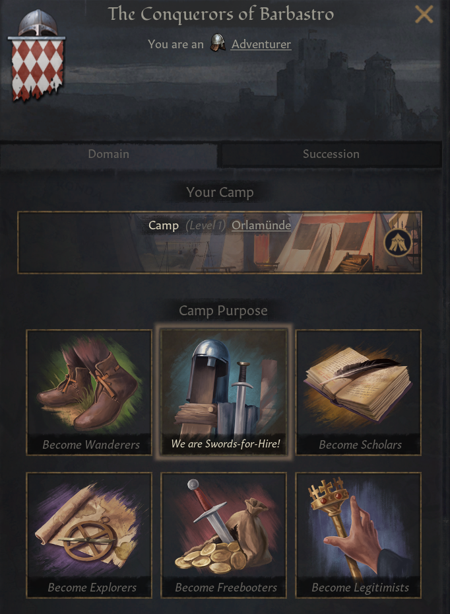Click the camp tent icon in the camp banner

coord(399,243)
